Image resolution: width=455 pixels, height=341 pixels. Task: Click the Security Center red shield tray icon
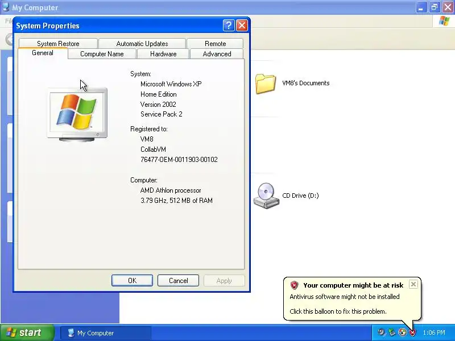click(412, 332)
